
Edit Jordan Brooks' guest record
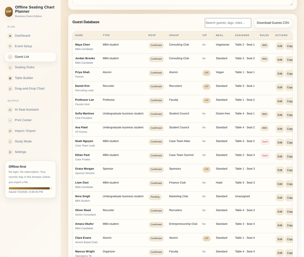coord(280,60)
